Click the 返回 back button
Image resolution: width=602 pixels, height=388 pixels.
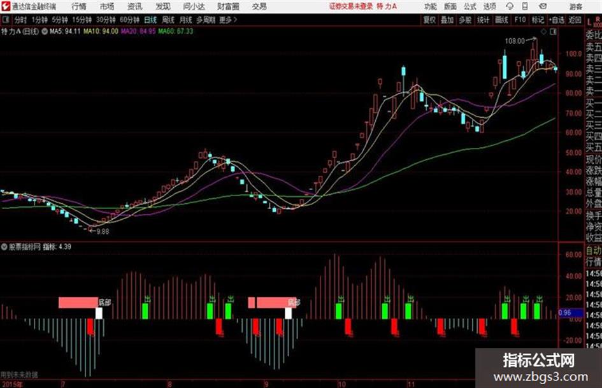[x=575, y=20]
